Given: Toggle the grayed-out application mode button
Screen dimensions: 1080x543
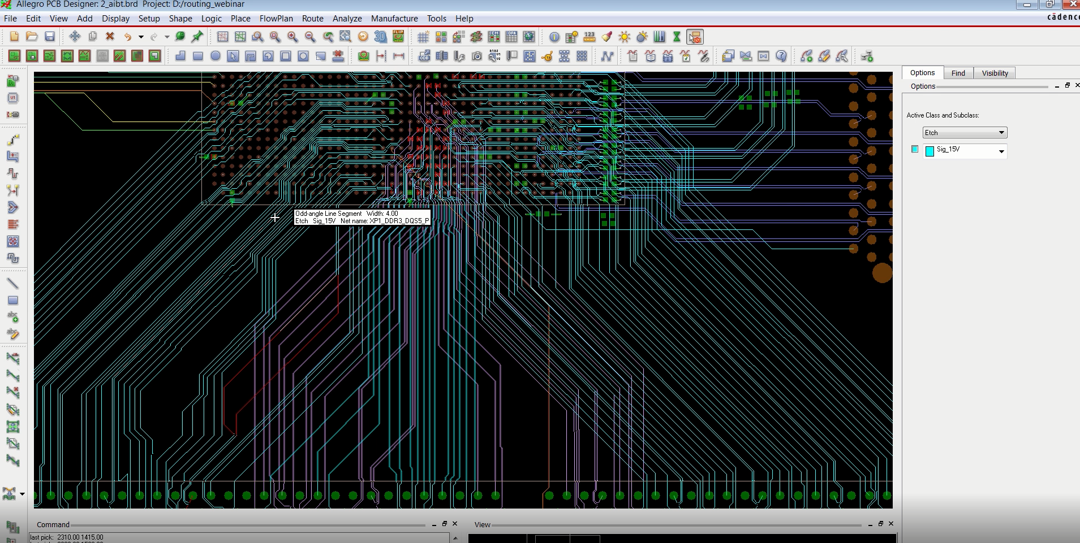Looking at the screenshot, I should click(102, 56).
